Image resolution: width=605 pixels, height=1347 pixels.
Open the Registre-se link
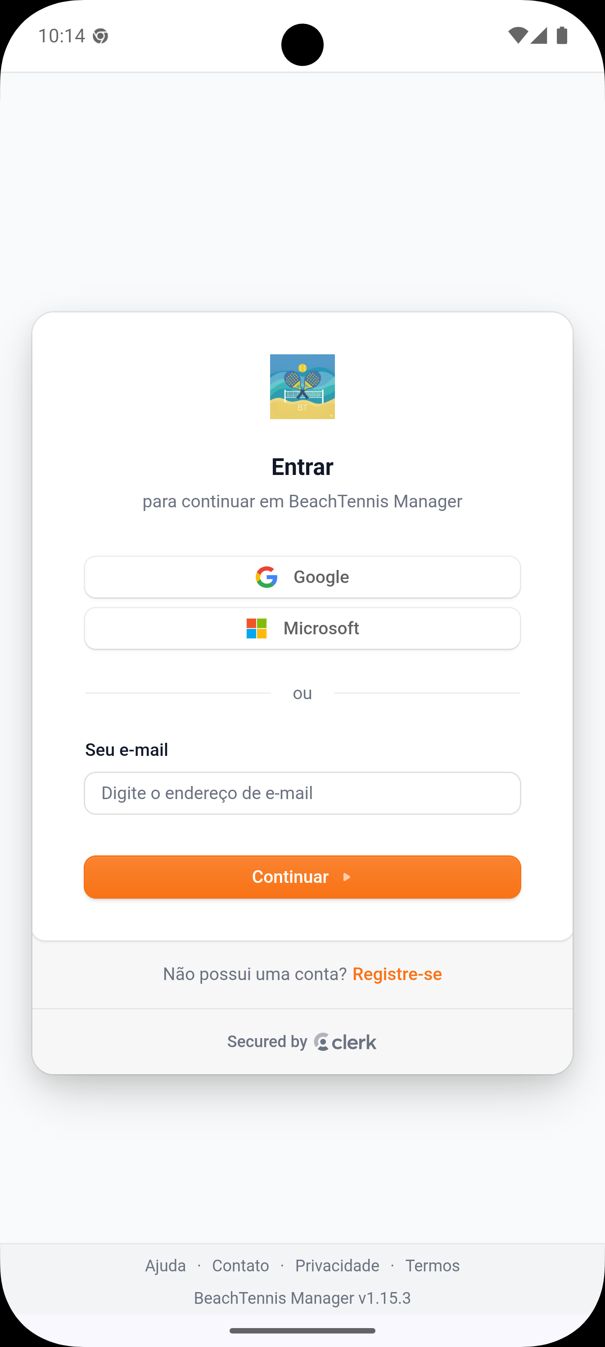[397, 974]
